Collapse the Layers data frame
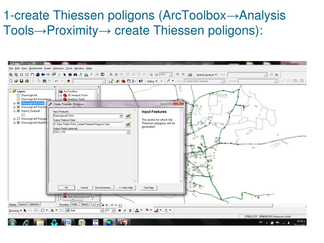The width and height of the screenshot is (324, 243). (10, 91)
